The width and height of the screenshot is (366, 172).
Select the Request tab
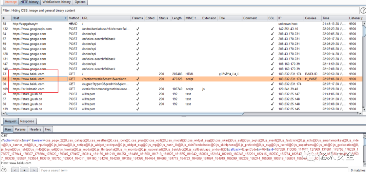(x=11, y=121)
